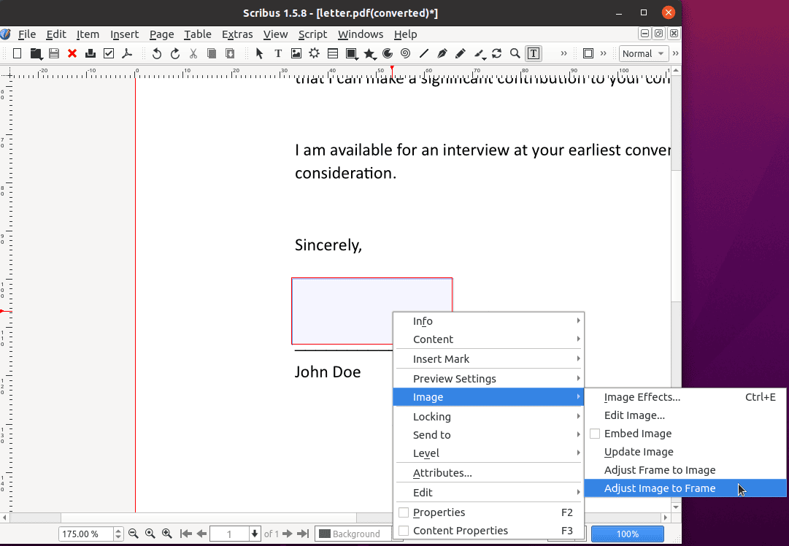This screenshot has height=546, width=789.
Task: Activate the Insert Render Frame tool
Action: [x=315, y=53]
